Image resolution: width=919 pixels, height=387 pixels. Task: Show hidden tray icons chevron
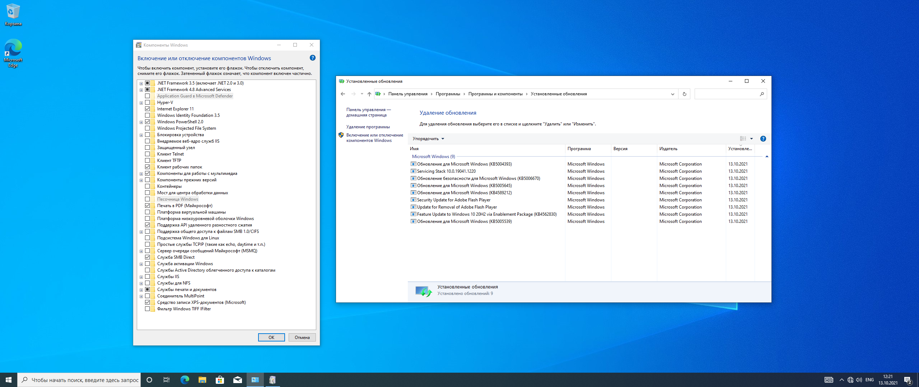pos(841,380)
